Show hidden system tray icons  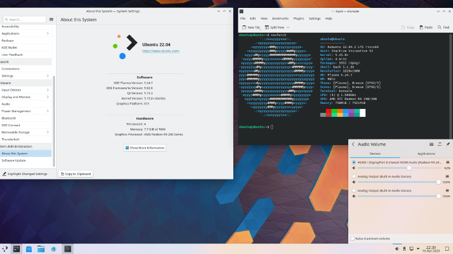(x=418, y=248)
